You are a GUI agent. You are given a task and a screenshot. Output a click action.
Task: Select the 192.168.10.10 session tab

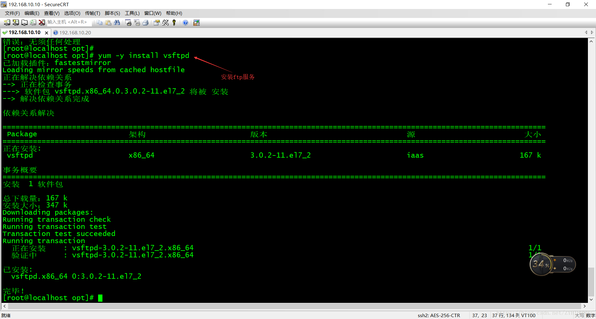(25, 33)
